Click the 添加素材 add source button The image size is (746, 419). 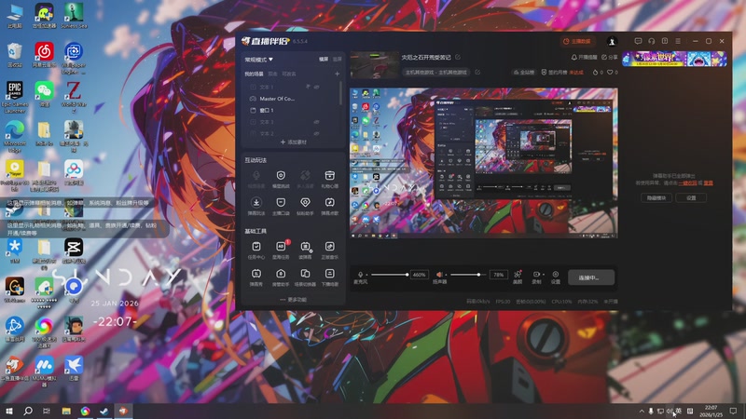(294, 142)
